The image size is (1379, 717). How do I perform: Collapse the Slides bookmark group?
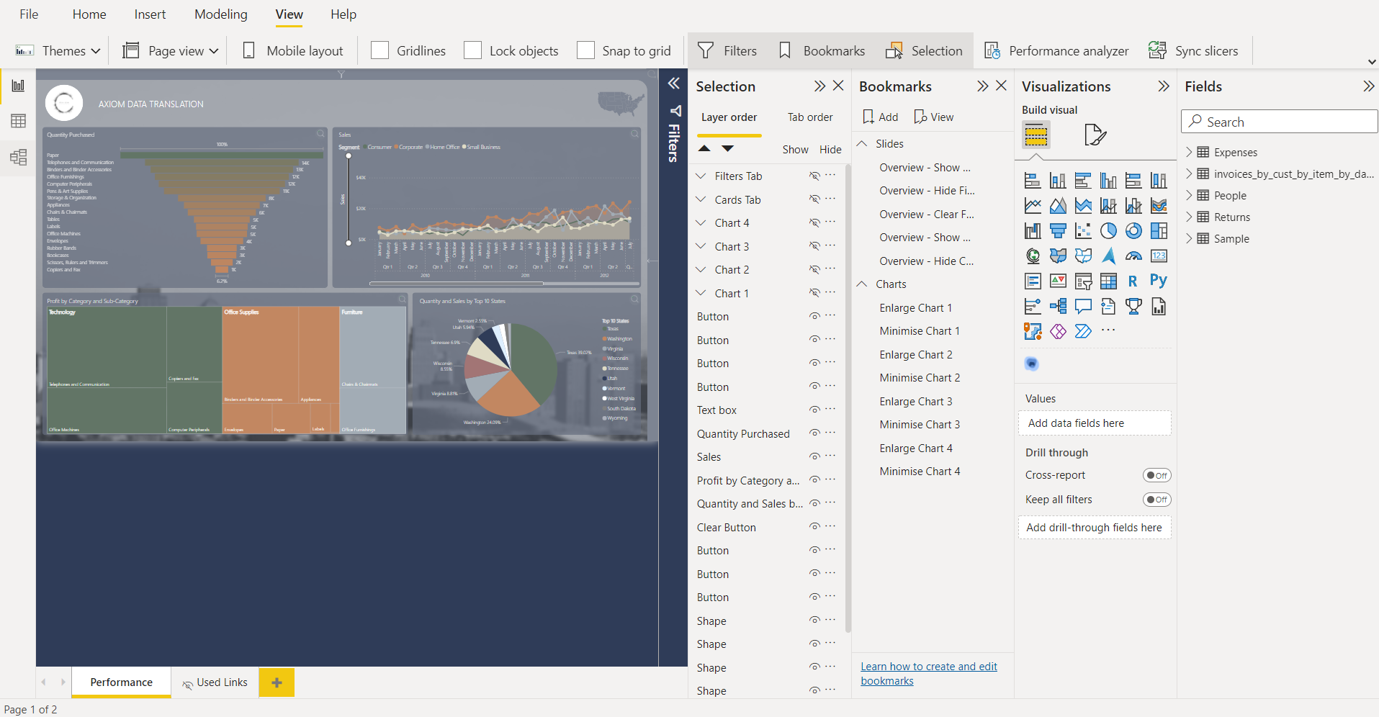(x=862, y=143)
